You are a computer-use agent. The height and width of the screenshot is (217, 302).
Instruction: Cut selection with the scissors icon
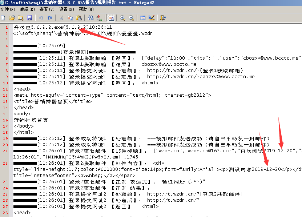point(61,18)
